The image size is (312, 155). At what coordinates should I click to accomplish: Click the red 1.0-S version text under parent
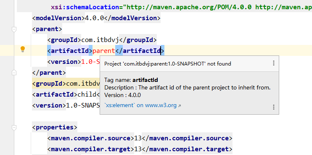(90, 62)
